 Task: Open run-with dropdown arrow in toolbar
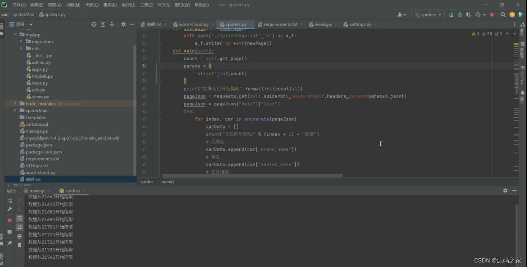484,15
